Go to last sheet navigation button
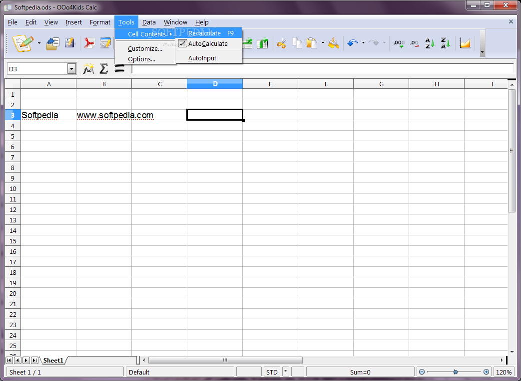The height and width of the screenshot is (381, 521). tap(34, 360)
